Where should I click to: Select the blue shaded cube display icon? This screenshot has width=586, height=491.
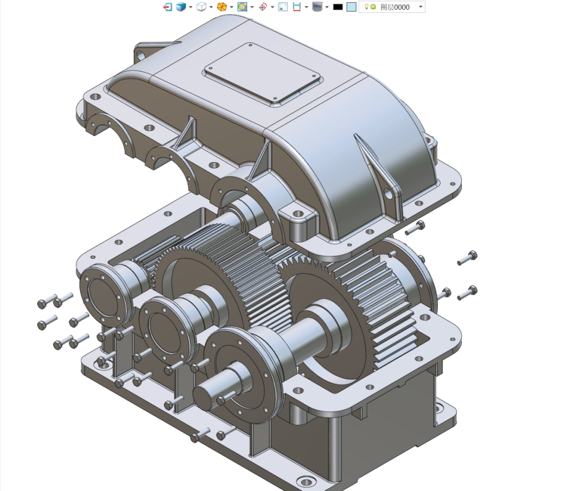click(x=181, y=7)
